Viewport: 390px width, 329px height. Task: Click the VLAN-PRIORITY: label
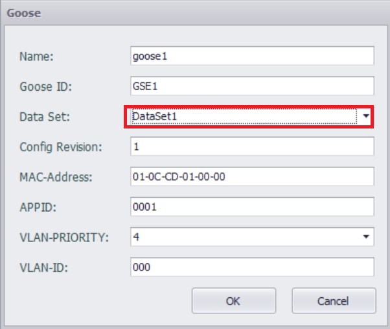pyautogui.click(x=63, y=237)
